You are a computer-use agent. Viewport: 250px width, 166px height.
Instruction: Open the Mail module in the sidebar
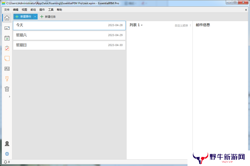7,28
